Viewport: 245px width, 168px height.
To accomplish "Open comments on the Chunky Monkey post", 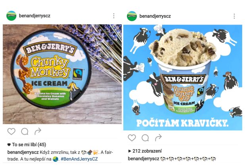I will 25,131.
